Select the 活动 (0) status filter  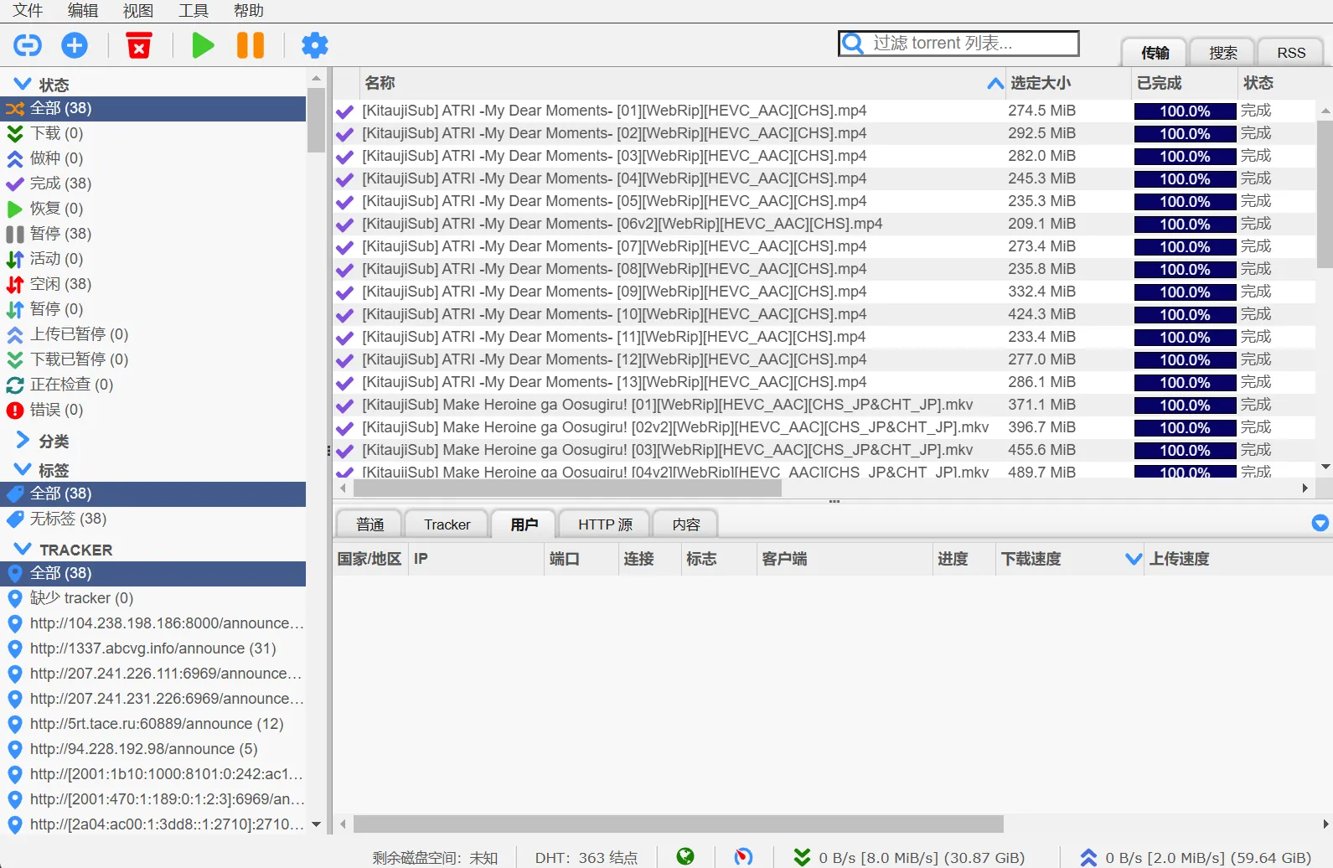(152, 259)
